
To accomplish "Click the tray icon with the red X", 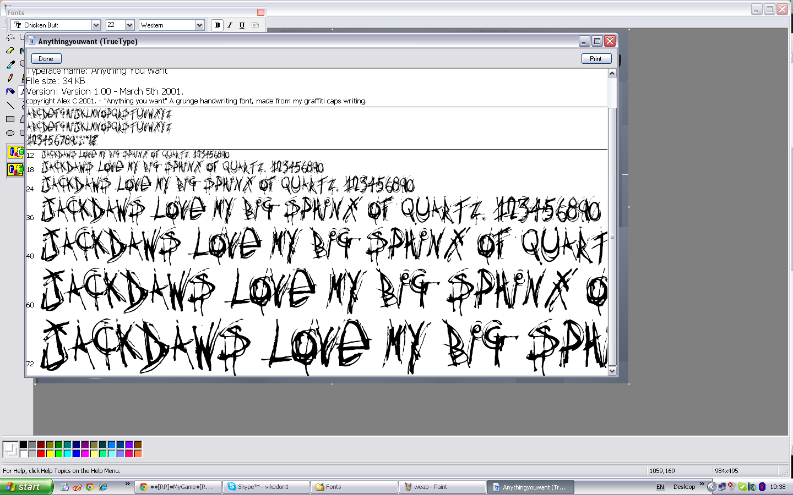I will click(731, 487).
